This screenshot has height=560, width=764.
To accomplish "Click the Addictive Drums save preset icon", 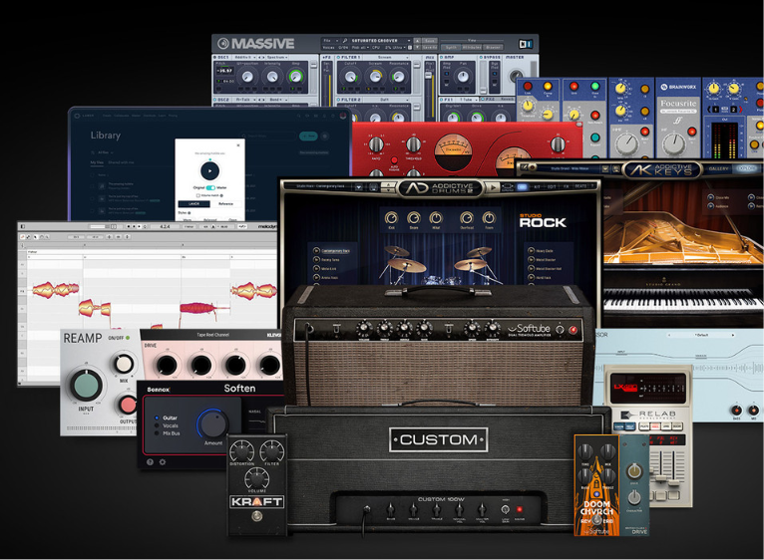I will coord(374,187).
